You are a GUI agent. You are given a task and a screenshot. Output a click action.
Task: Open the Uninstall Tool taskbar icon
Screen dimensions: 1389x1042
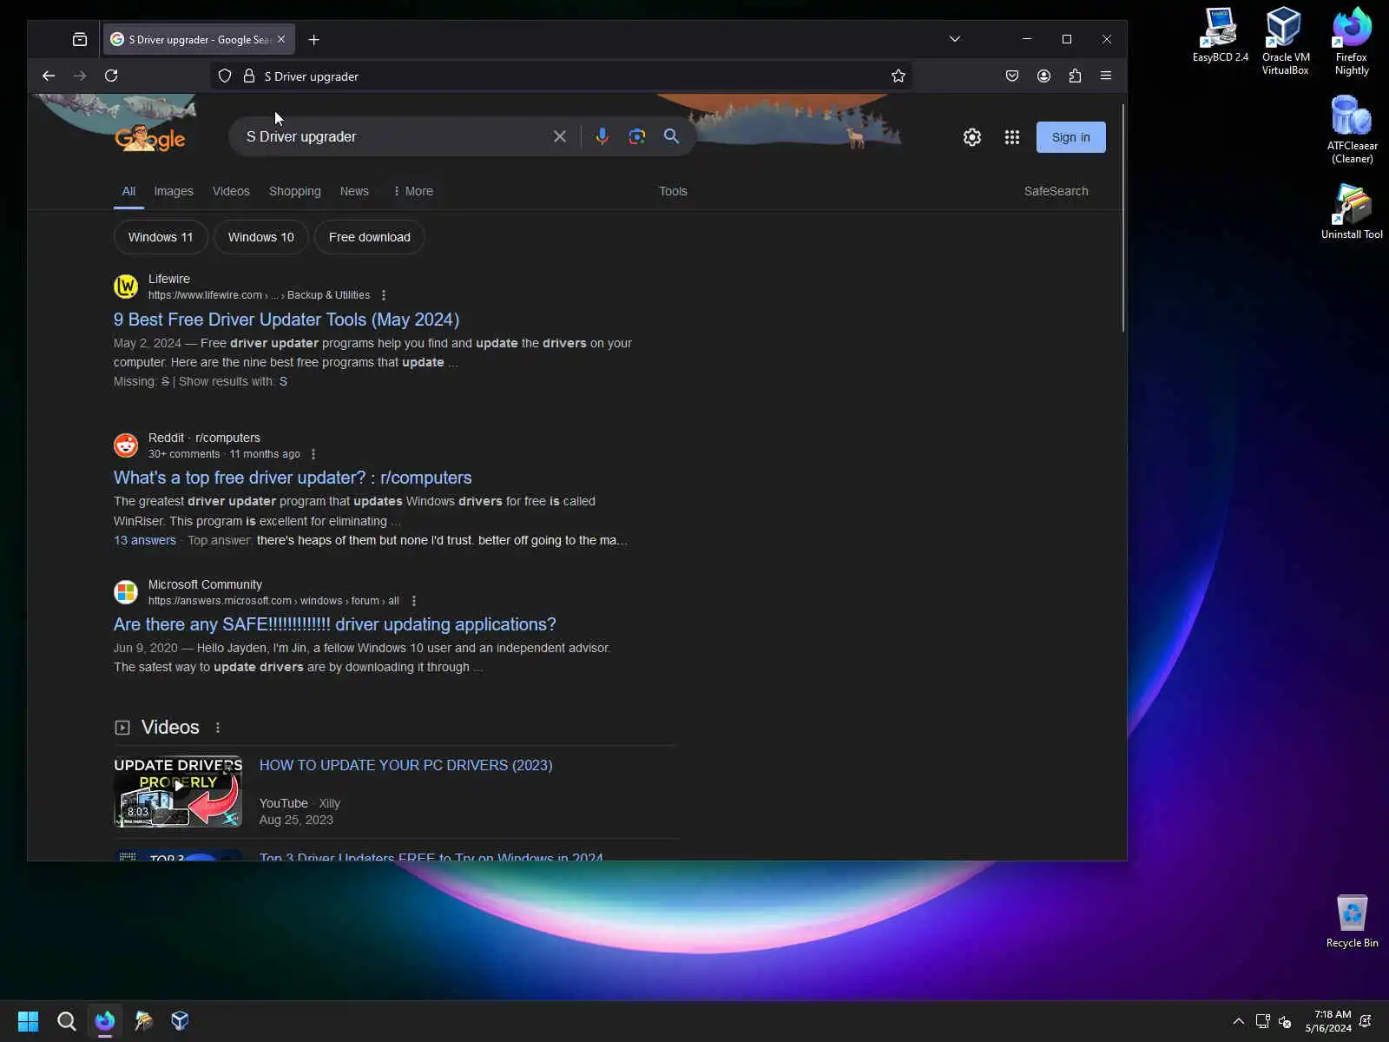[x=143, y=1021]
